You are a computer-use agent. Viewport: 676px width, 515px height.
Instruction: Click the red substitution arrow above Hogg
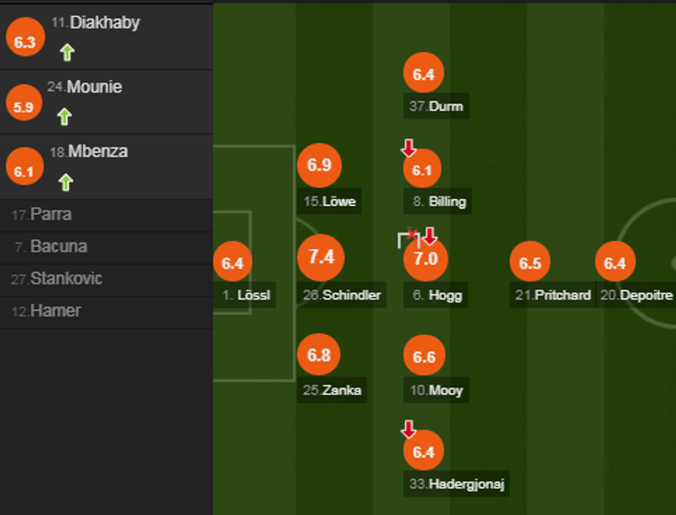(x=430, y=236)
